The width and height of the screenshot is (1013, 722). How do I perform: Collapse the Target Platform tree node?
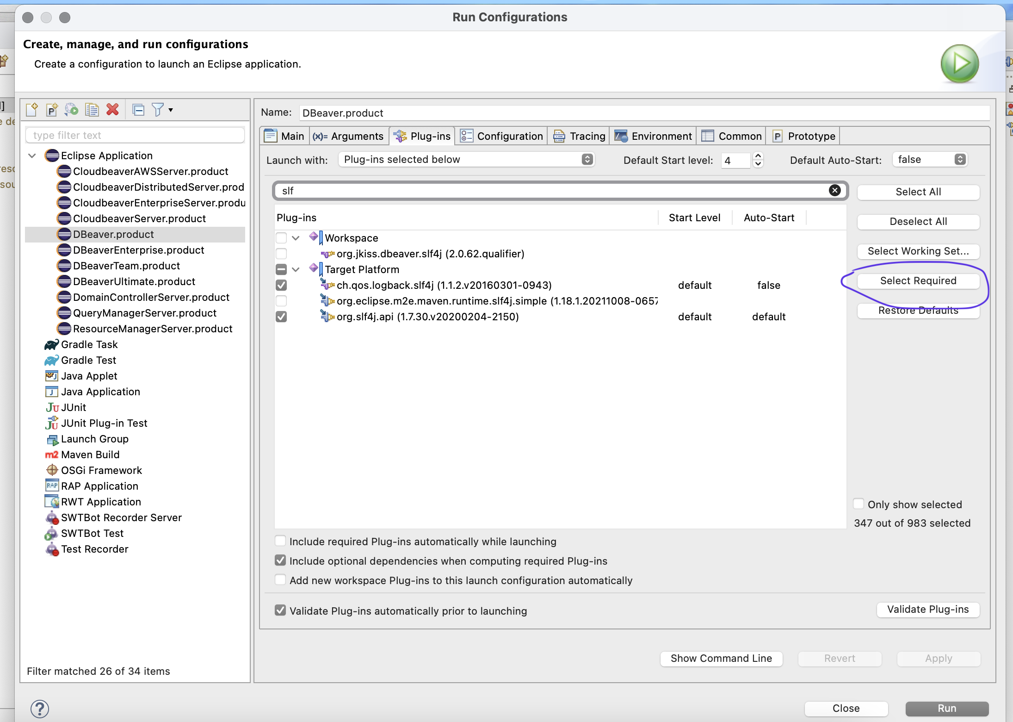296,269
